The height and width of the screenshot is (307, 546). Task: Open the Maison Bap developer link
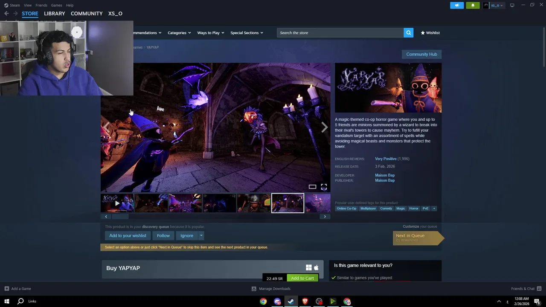pyautogui.click(x=385, y=175)
